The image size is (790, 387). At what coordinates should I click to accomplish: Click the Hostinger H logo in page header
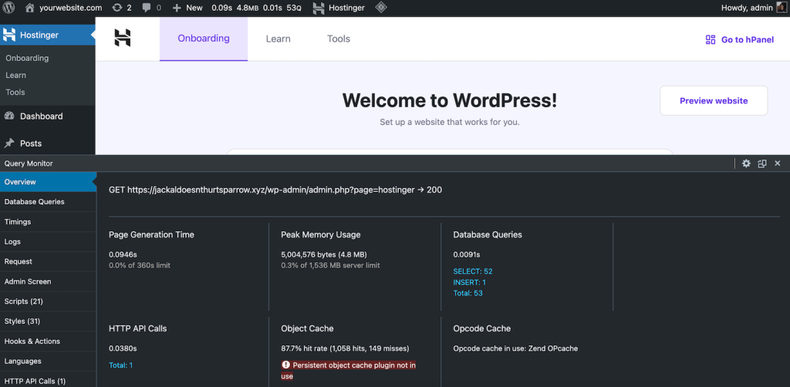pyautogui.click(x=123, y=39)
